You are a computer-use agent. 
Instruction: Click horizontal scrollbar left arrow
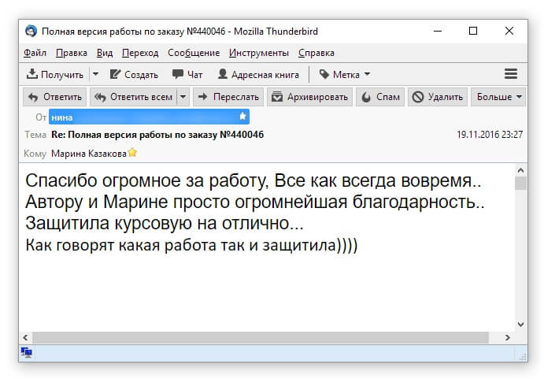(26, 337)
